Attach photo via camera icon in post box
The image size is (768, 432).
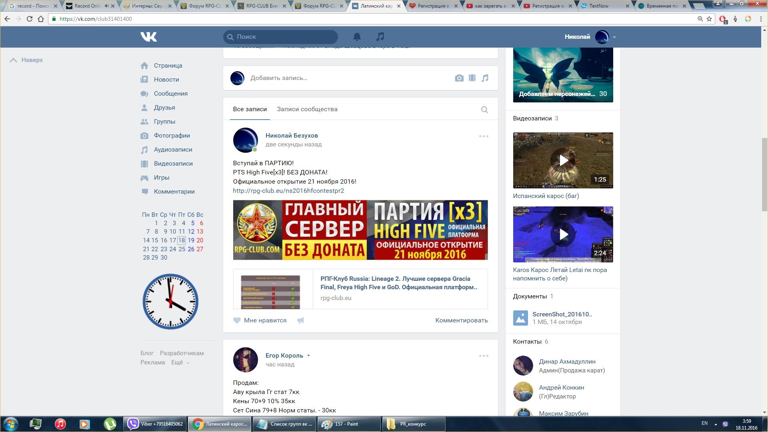(459, 78)
